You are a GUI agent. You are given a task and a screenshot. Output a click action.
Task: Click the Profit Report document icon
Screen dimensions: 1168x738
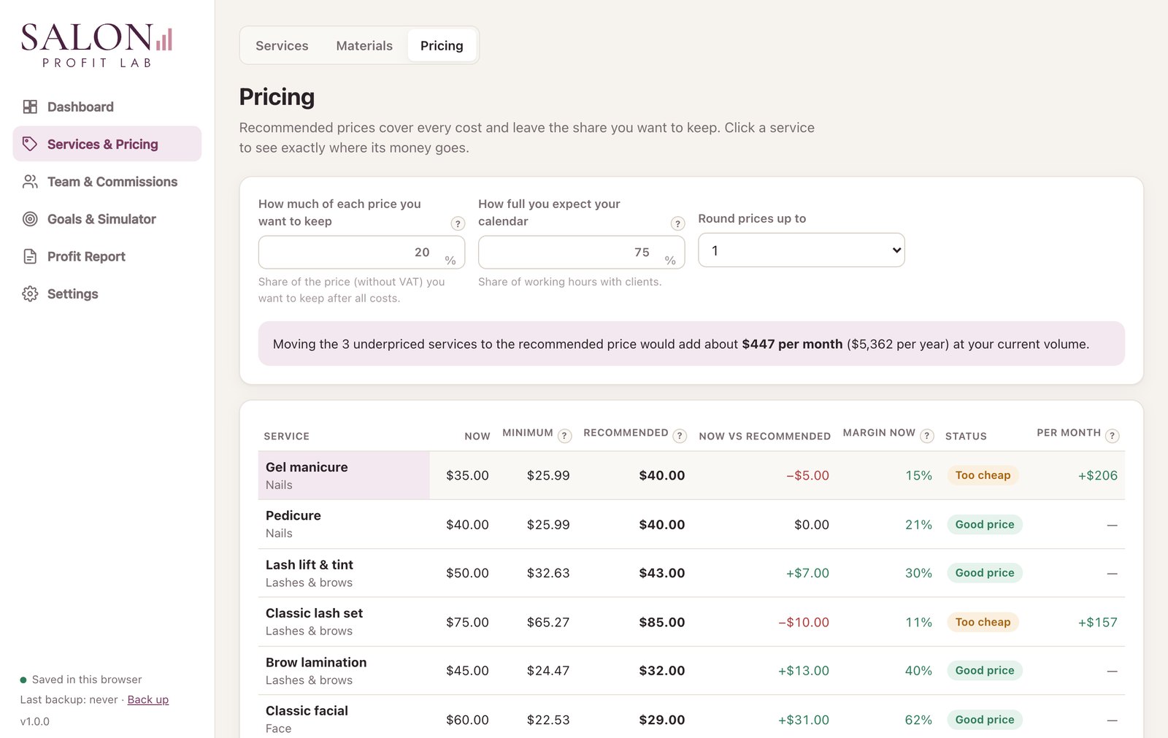[x=30, y=256]
